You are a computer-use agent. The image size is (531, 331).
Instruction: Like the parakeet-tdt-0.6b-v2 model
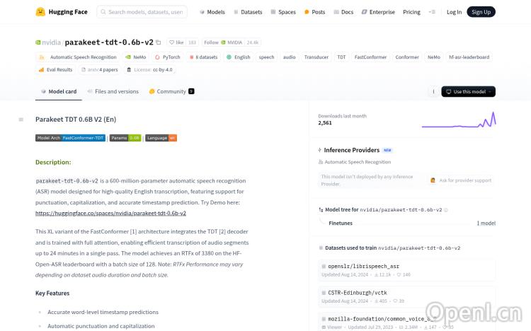pyautogui.click(x=176, y=43)
